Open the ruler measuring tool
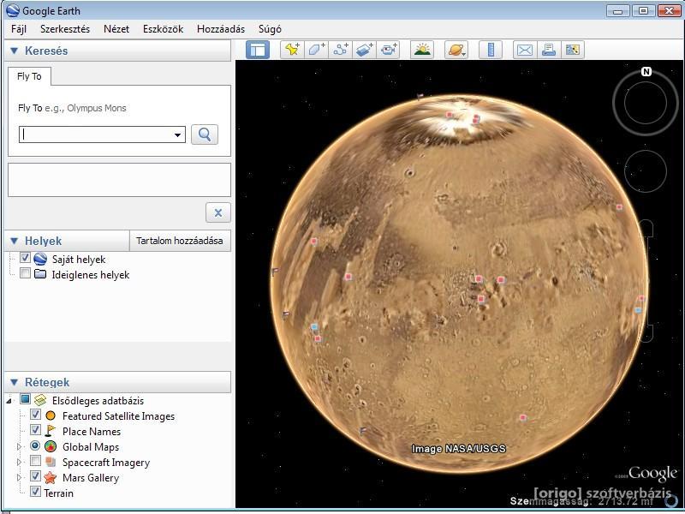 click(x=491, y=50)
